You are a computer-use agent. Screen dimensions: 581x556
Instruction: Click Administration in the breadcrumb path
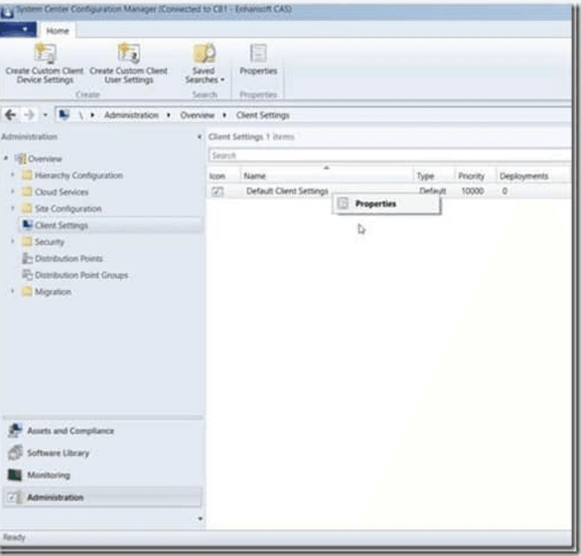tap(131, 116)
